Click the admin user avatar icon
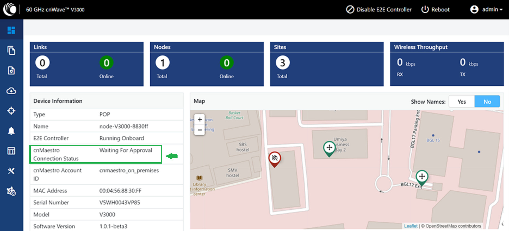The width and height of the screenshot is (509, 231). [x=474, y=10]
